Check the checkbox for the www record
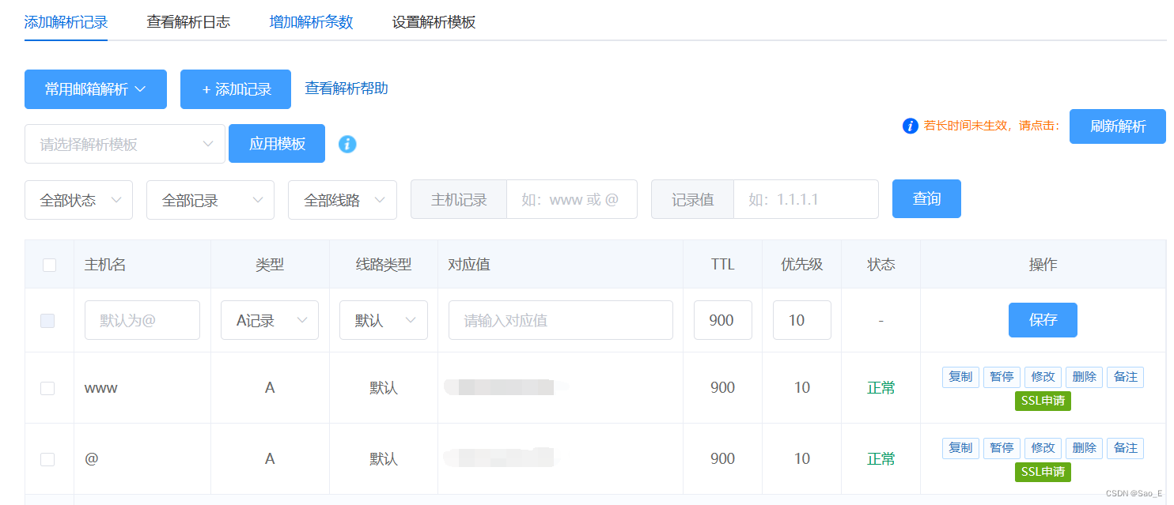Image resolution: width=1174 pixels, height=505 pixels. (x=49, y=387)
